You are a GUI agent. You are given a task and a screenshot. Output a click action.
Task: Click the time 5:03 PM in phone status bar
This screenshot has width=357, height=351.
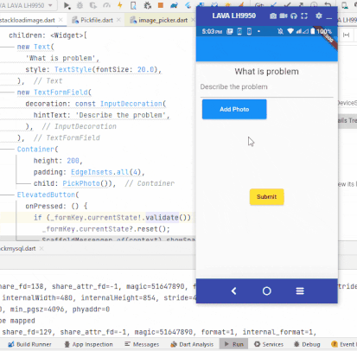pyautogui.click(x=212, y=31)
